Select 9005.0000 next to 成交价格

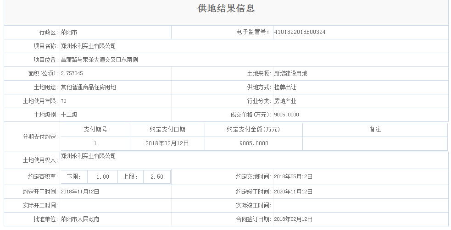[286, 115]
